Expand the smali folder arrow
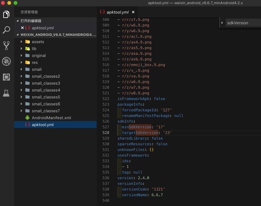Image resolution: width=261 pixels, height=206 pixels. tap(21, 69)
